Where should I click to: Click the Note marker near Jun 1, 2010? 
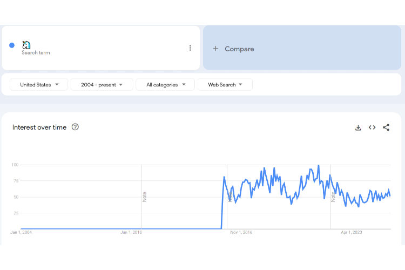(144, 197)
